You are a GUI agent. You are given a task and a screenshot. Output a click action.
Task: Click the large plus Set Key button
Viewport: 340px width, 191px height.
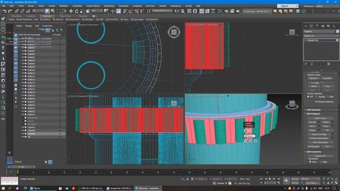(286, 180)
